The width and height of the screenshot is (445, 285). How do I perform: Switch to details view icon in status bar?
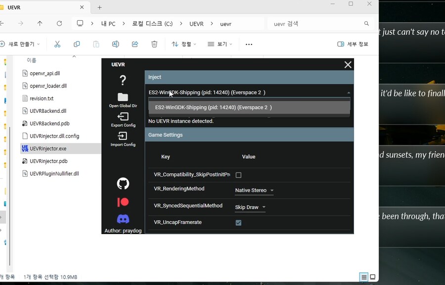(364, 277)
